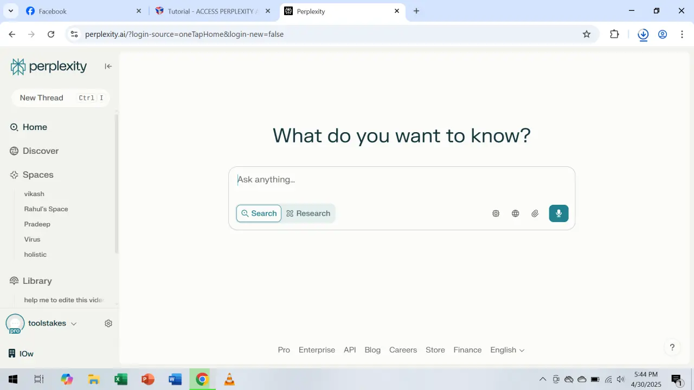Select the Search mode toggle
The height and width of the screenshot is (390, 694).
pos(259,213)
